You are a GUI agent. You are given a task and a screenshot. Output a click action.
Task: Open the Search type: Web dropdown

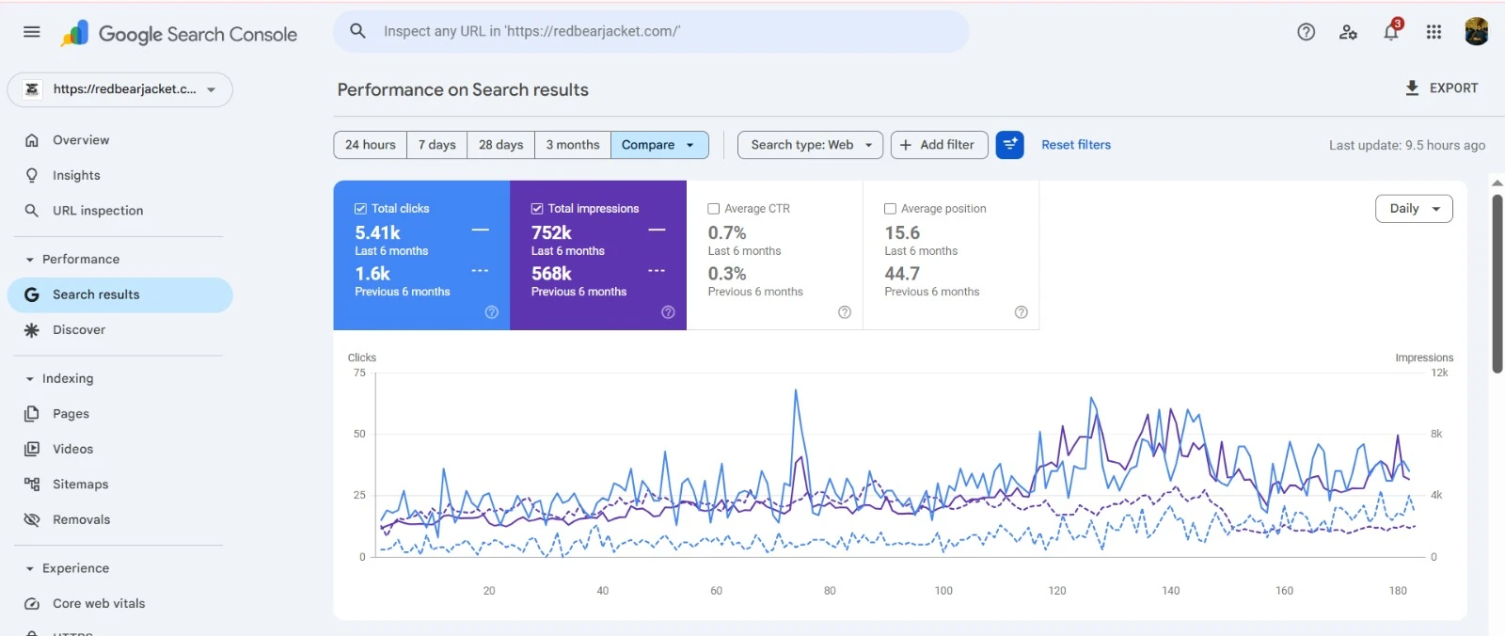(x=810, y=145)
